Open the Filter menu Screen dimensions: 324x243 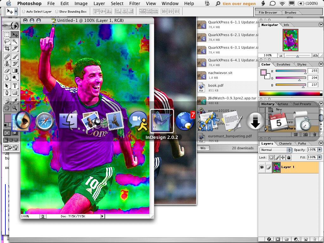click(135, 3)
